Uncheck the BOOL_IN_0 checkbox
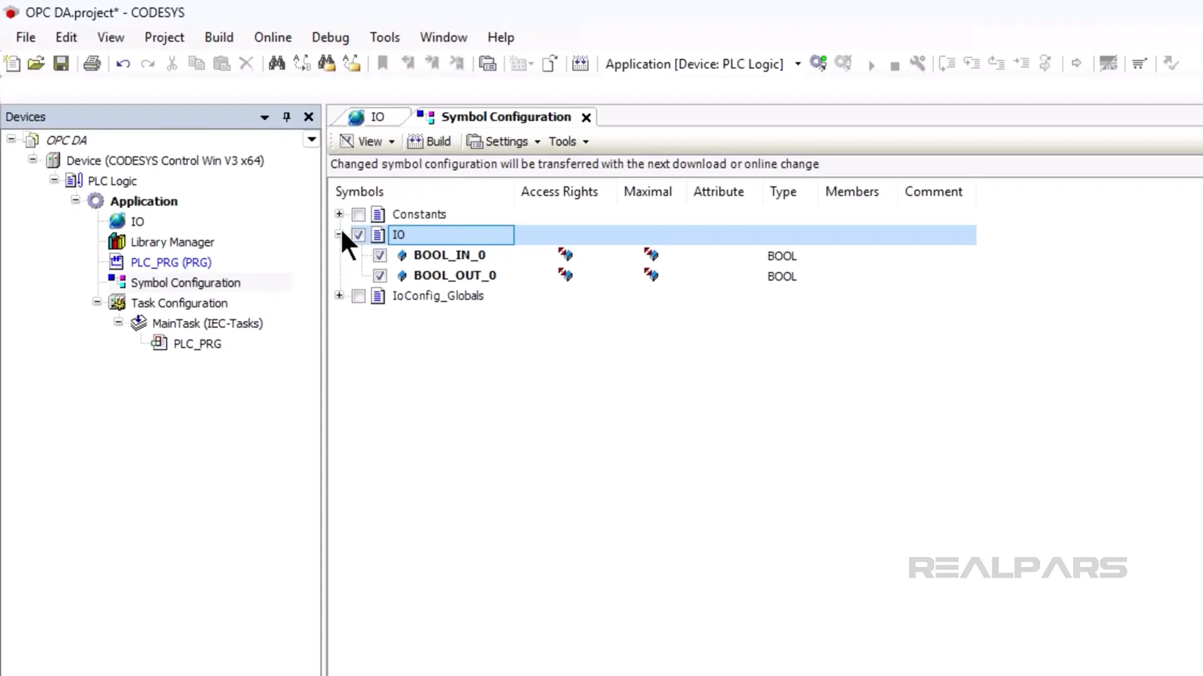Image resolution: width=1203 pixels, height=676 pixels. [380, 255]
